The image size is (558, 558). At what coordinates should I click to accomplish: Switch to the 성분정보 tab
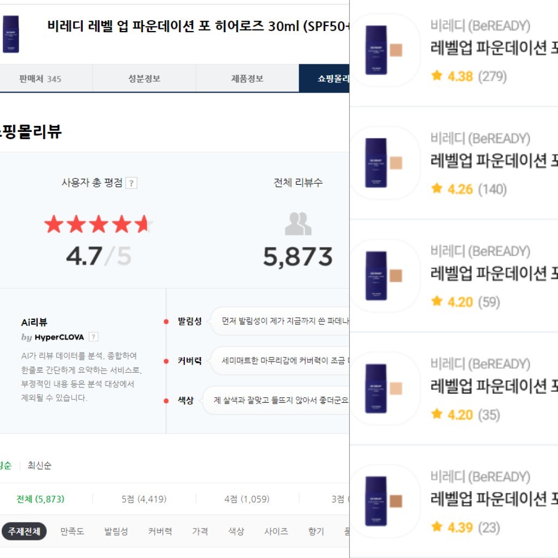[144, 79]
